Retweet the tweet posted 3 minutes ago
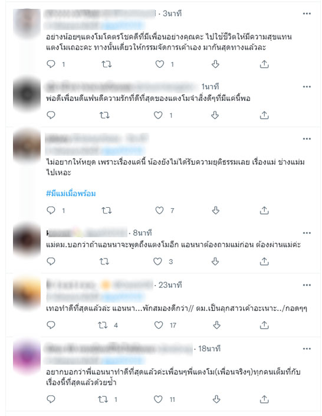The width and height of the screenshot is (322, 416). (x=107, y=64)
